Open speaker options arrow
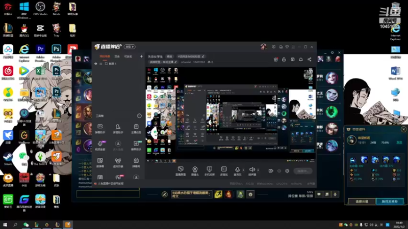Screen dimensions: 408x229 258,170
